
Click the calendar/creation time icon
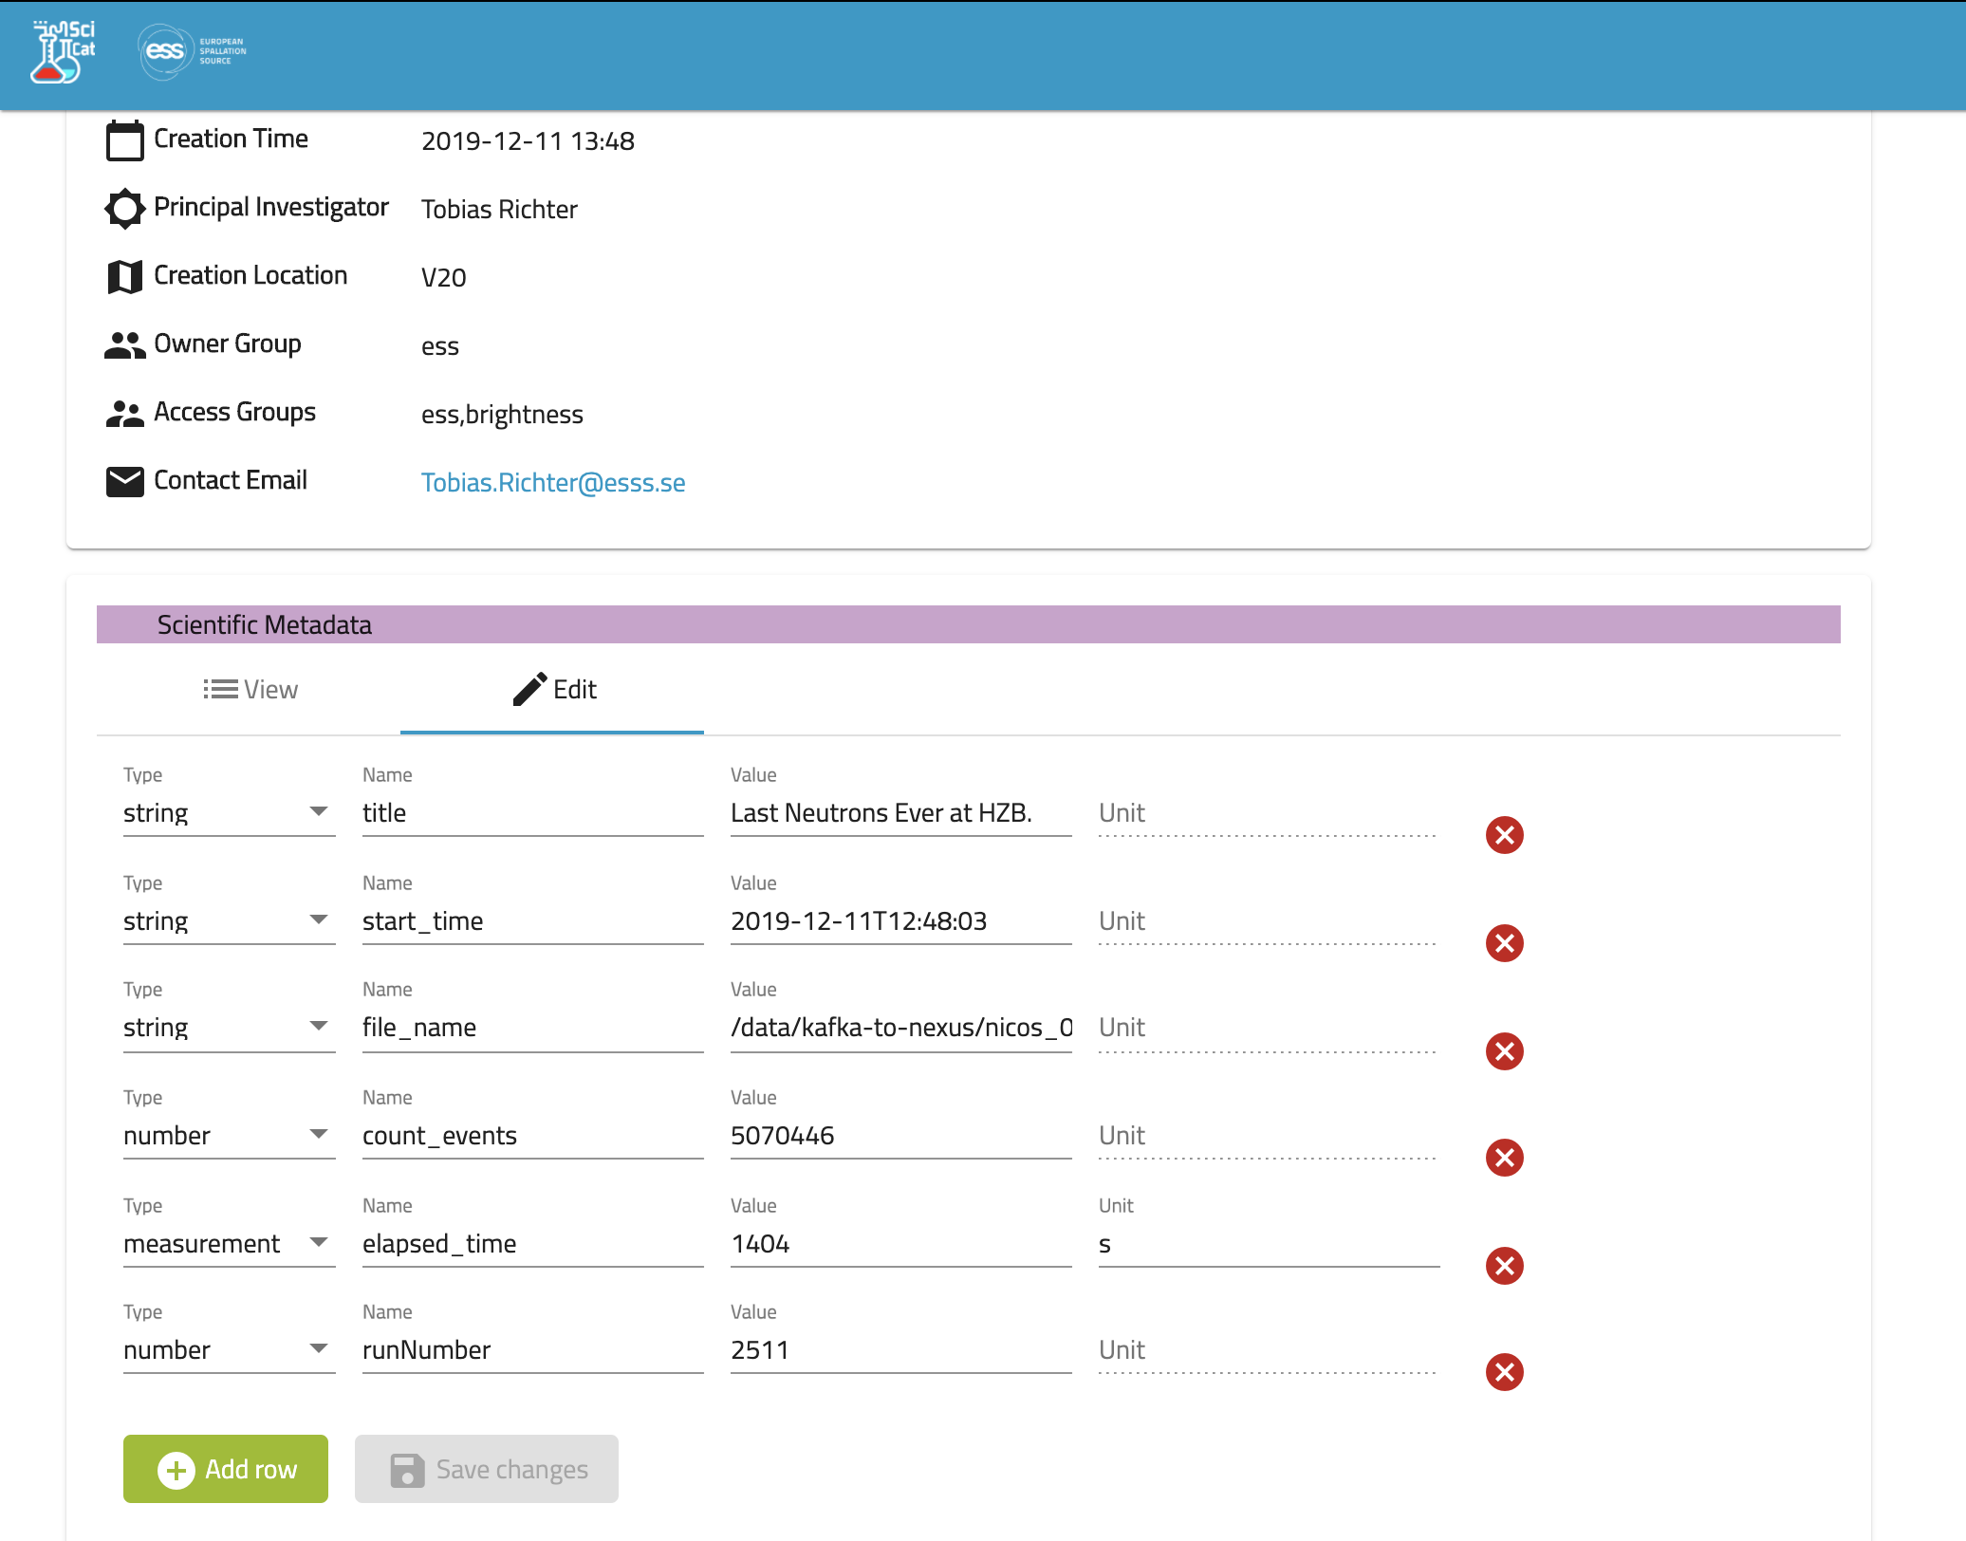pos(123,140)
